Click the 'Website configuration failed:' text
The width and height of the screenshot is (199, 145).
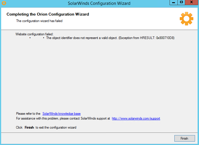pyautogui.click(x=35, y=34)
